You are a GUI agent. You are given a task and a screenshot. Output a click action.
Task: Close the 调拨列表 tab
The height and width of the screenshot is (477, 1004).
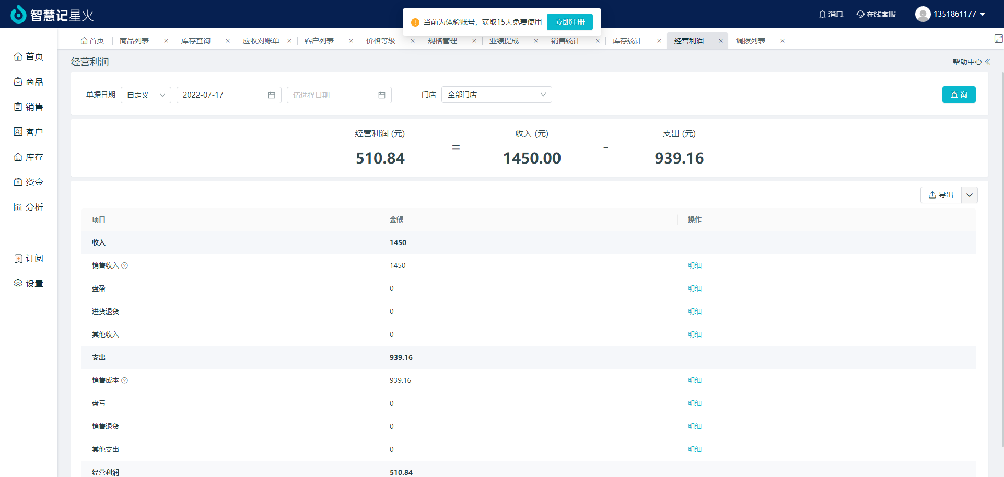pyautogui.click(x=783, y=41)
